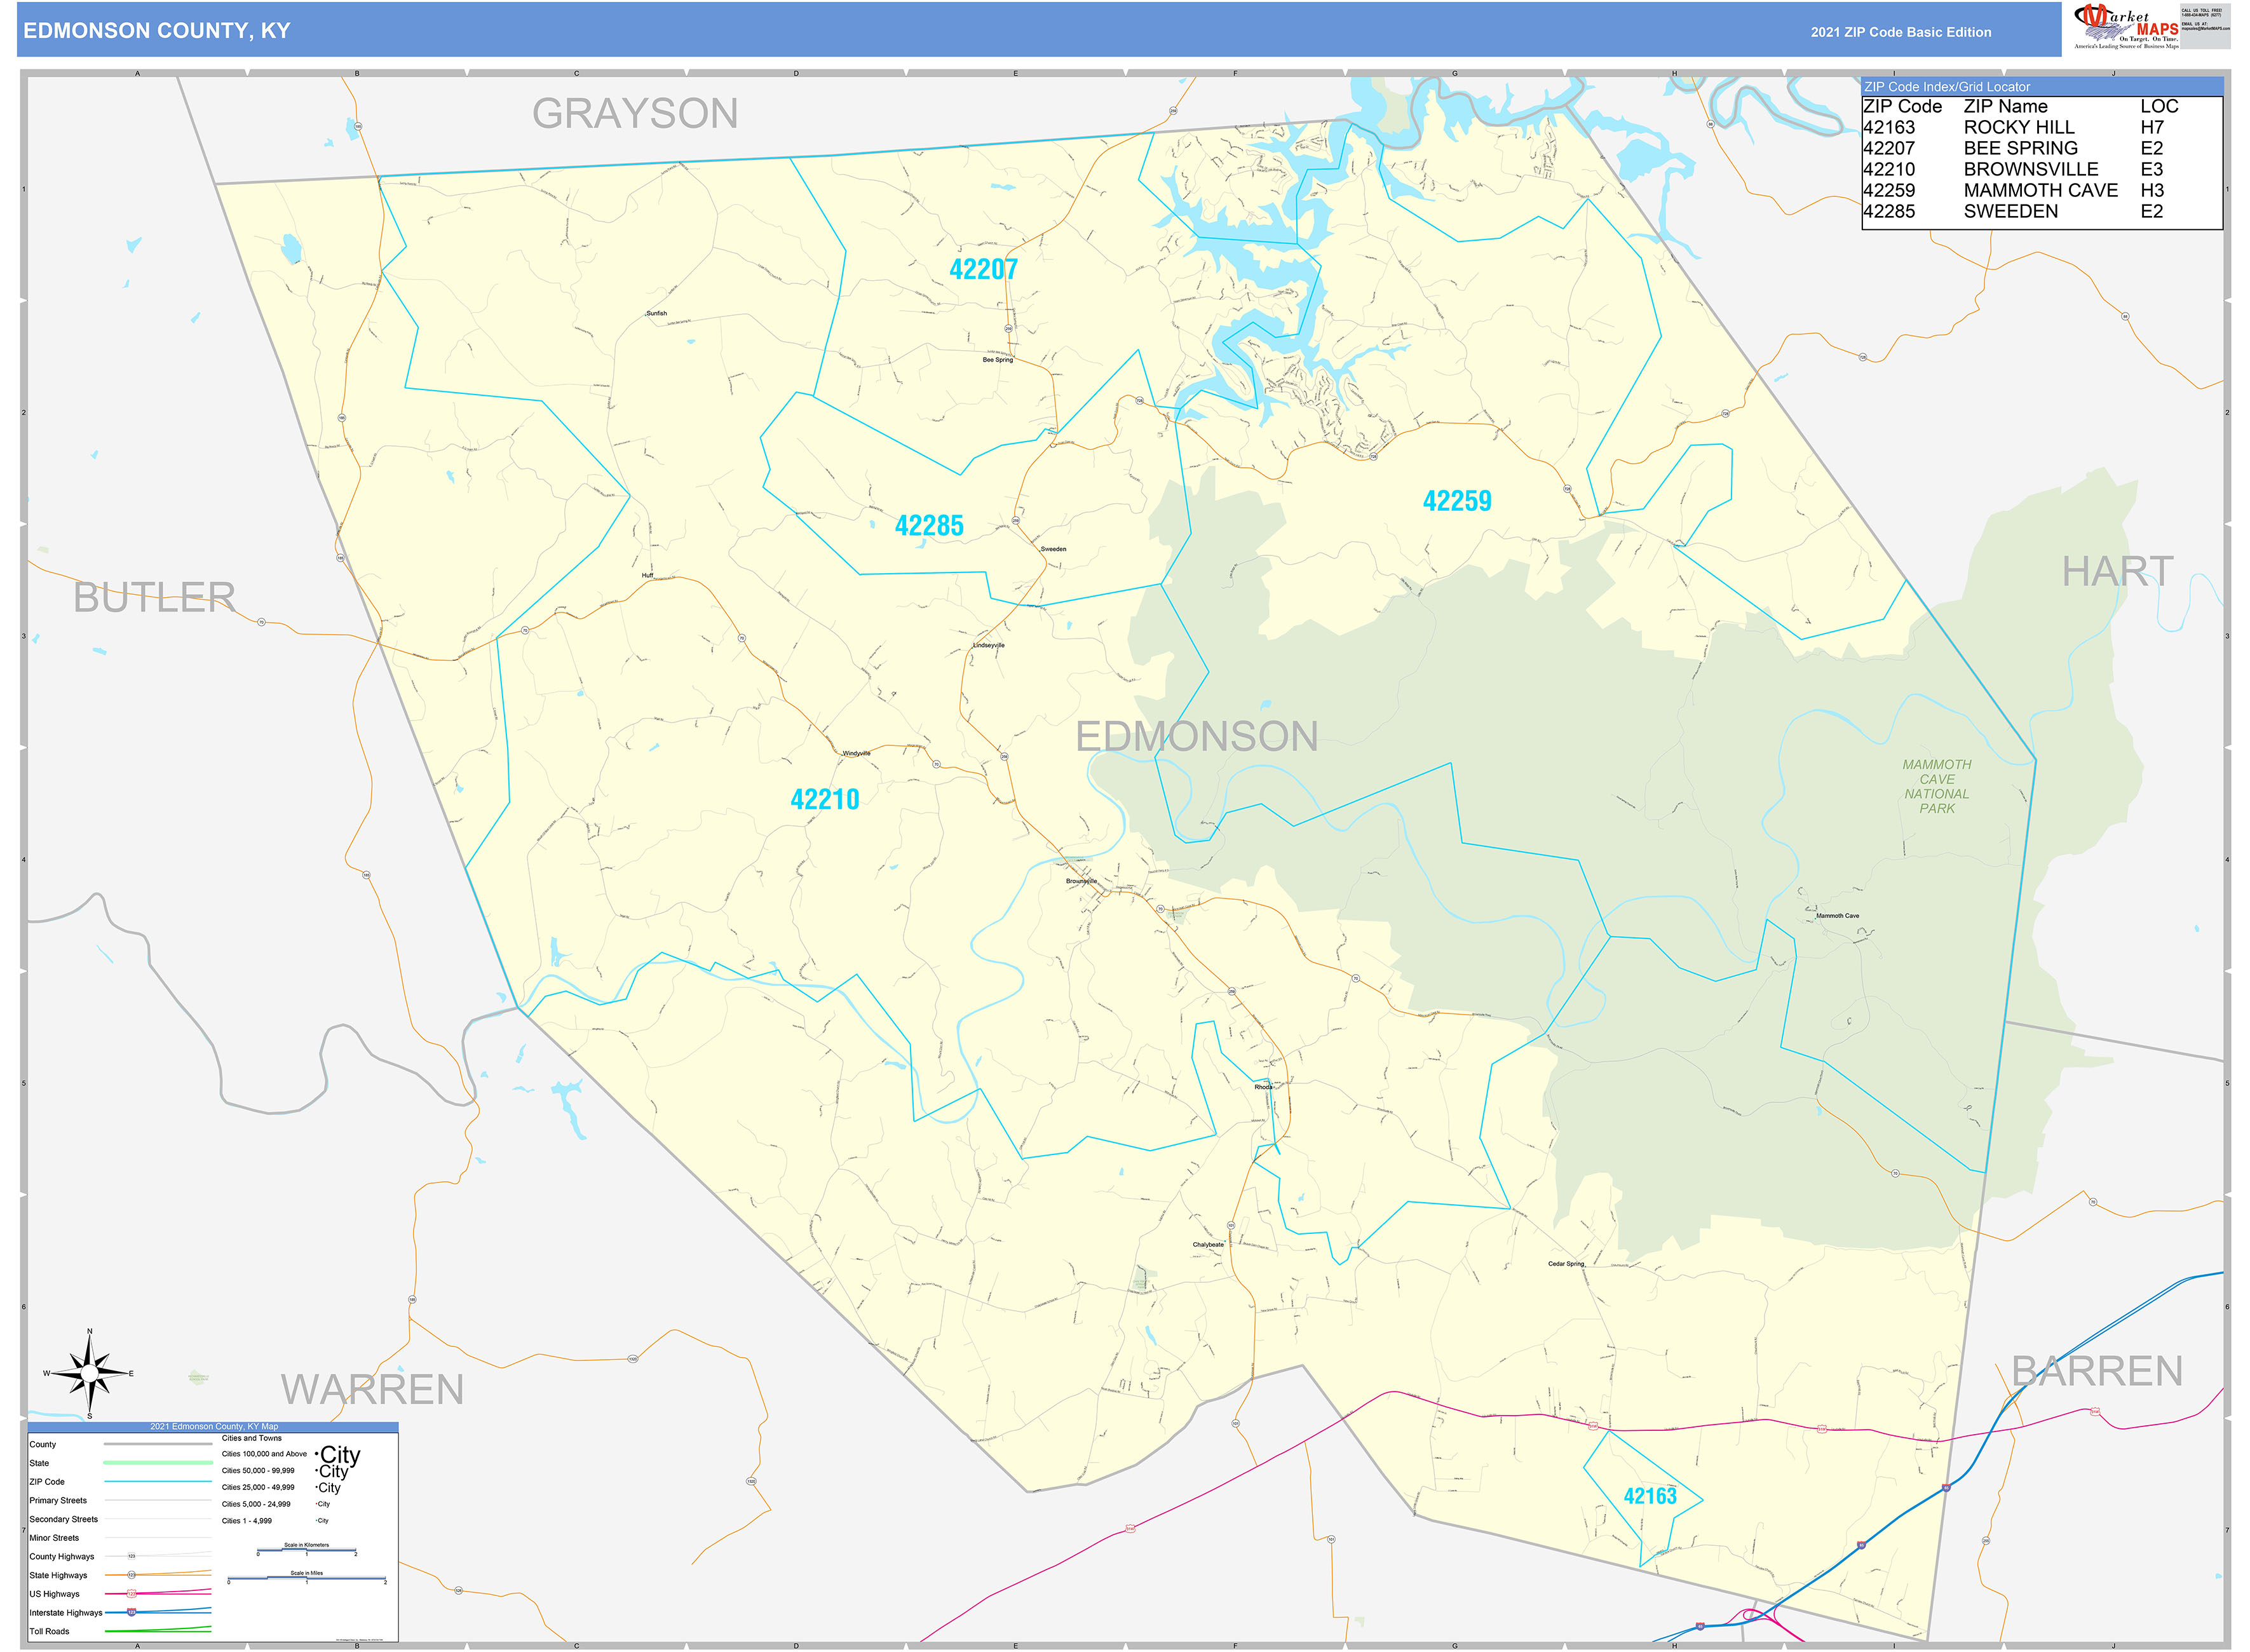2250x1652 pixels.
Task: Click the Rhoda town label
Action: click(x=1263, y=1086)
